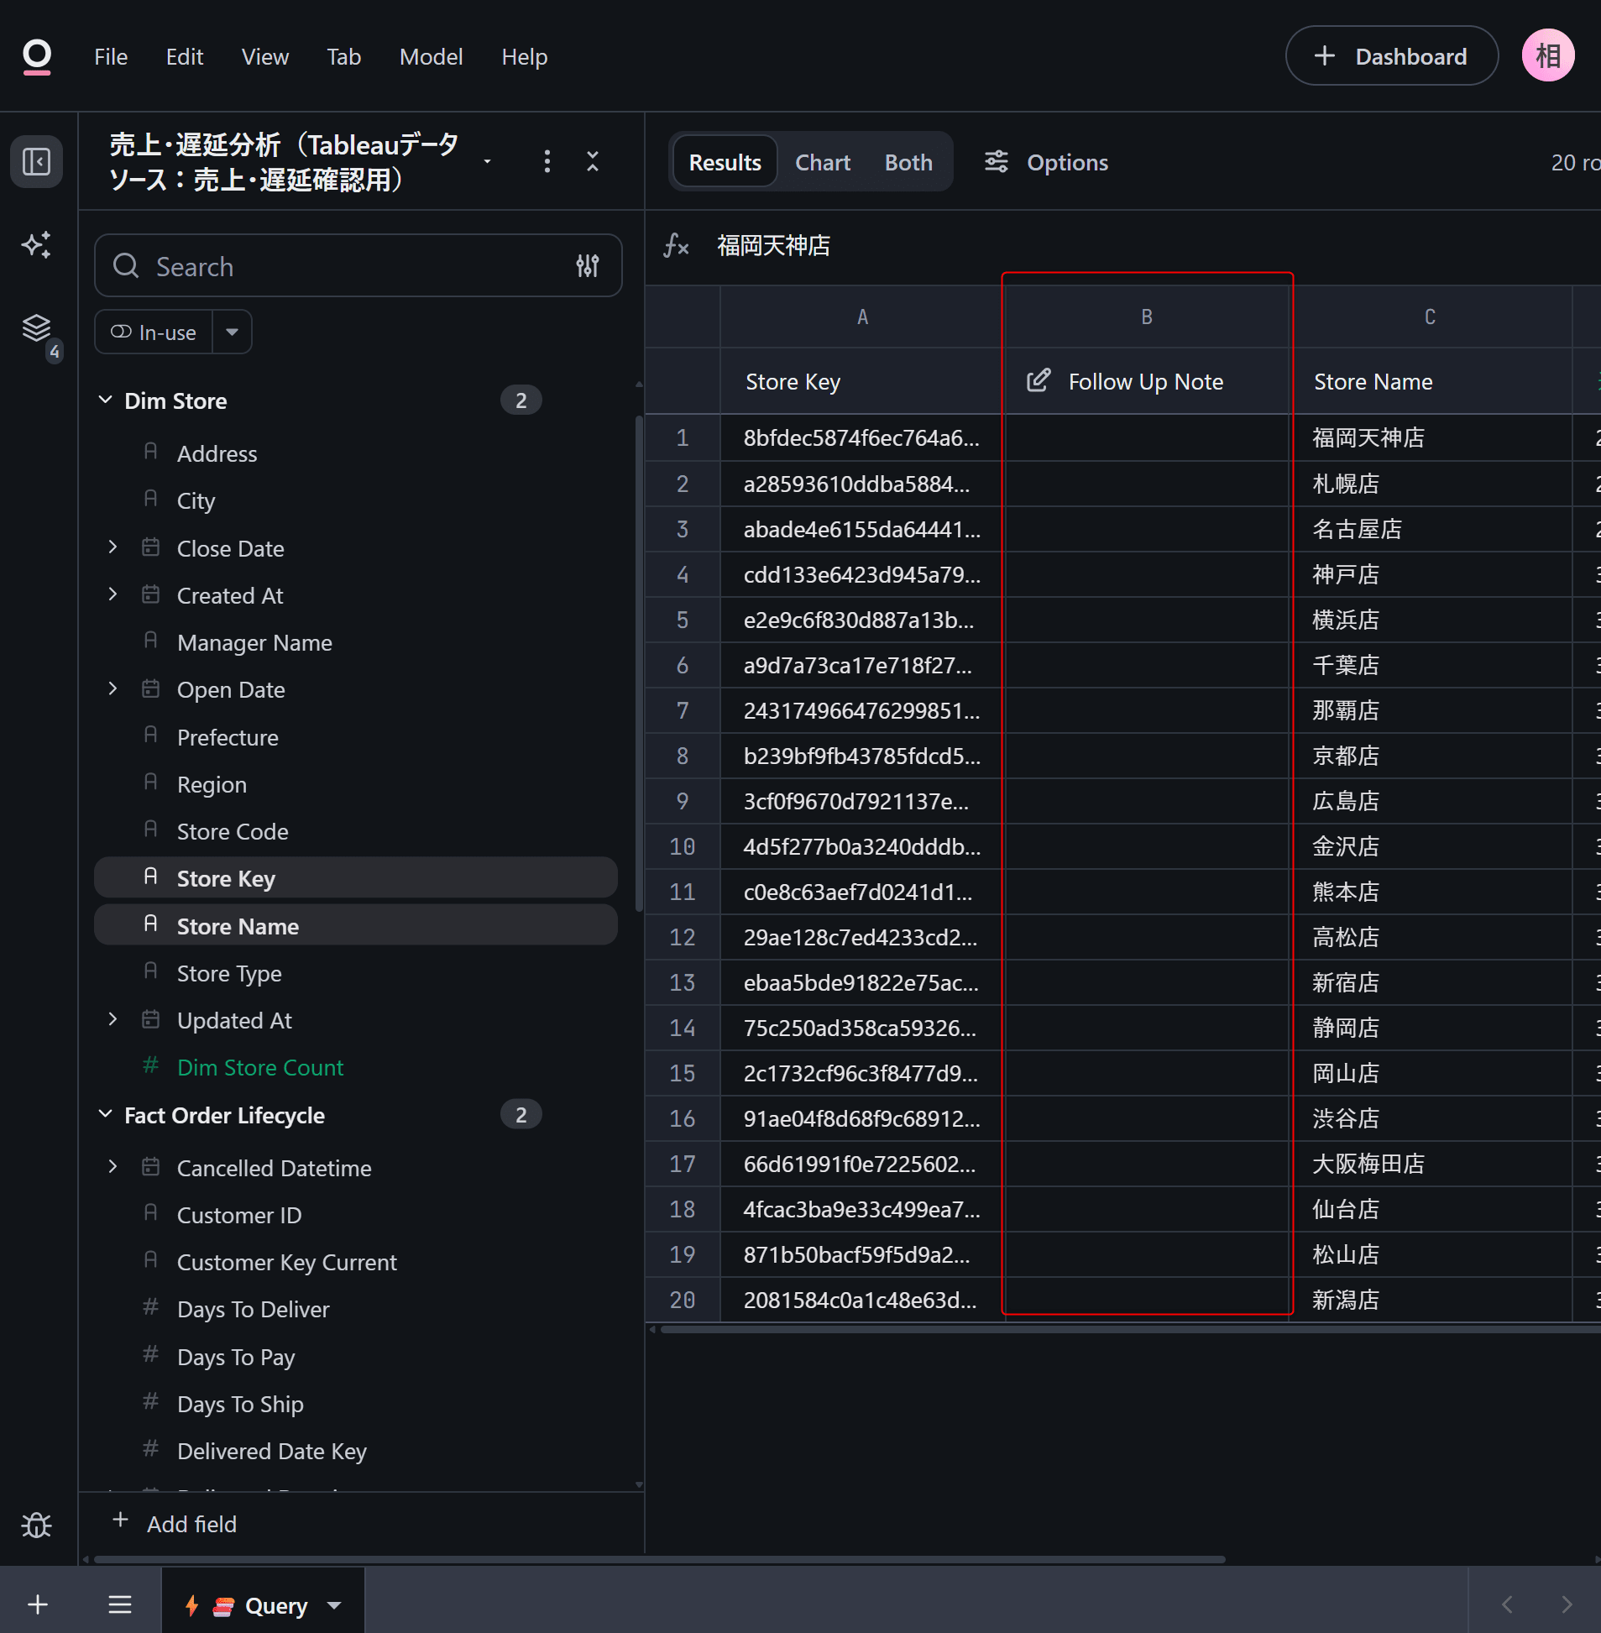
Task: Click the horizontal scrollbar under the results table
Action: coord(1127,1329)
